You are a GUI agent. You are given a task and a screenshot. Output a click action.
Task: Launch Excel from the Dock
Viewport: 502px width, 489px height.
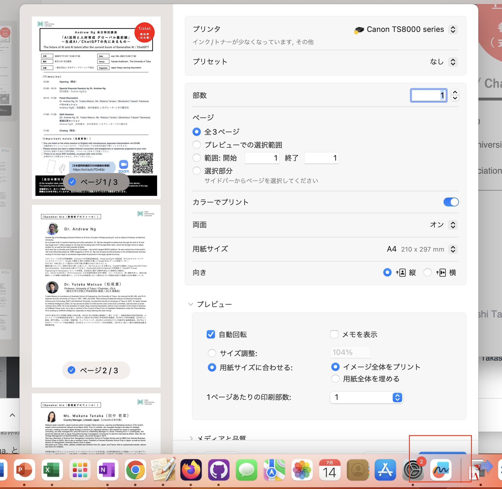pos(52,470)
